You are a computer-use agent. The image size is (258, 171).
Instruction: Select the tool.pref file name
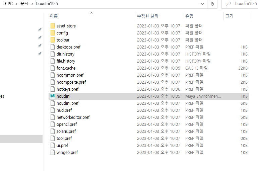(64, 138)
